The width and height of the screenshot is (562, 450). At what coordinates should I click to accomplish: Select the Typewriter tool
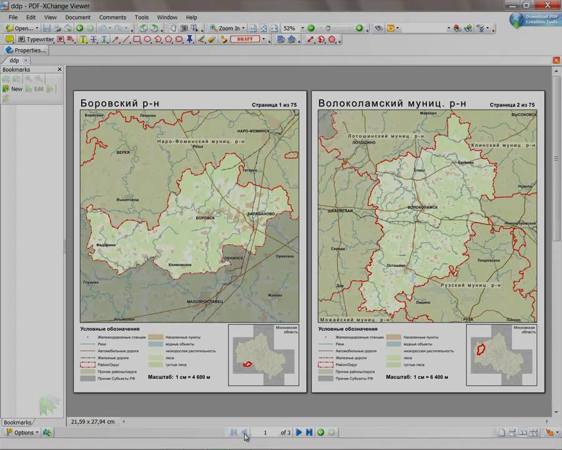point(36,39)
